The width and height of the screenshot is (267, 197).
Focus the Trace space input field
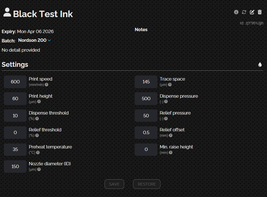point(146,82)
